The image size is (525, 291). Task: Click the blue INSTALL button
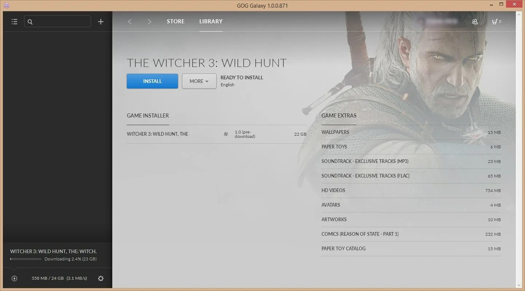(x=152, y=81)
